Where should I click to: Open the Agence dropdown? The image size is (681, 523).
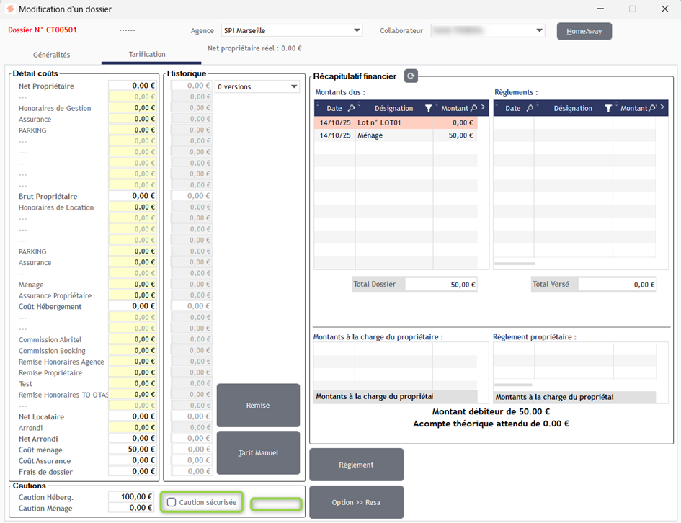coord(357,30)
